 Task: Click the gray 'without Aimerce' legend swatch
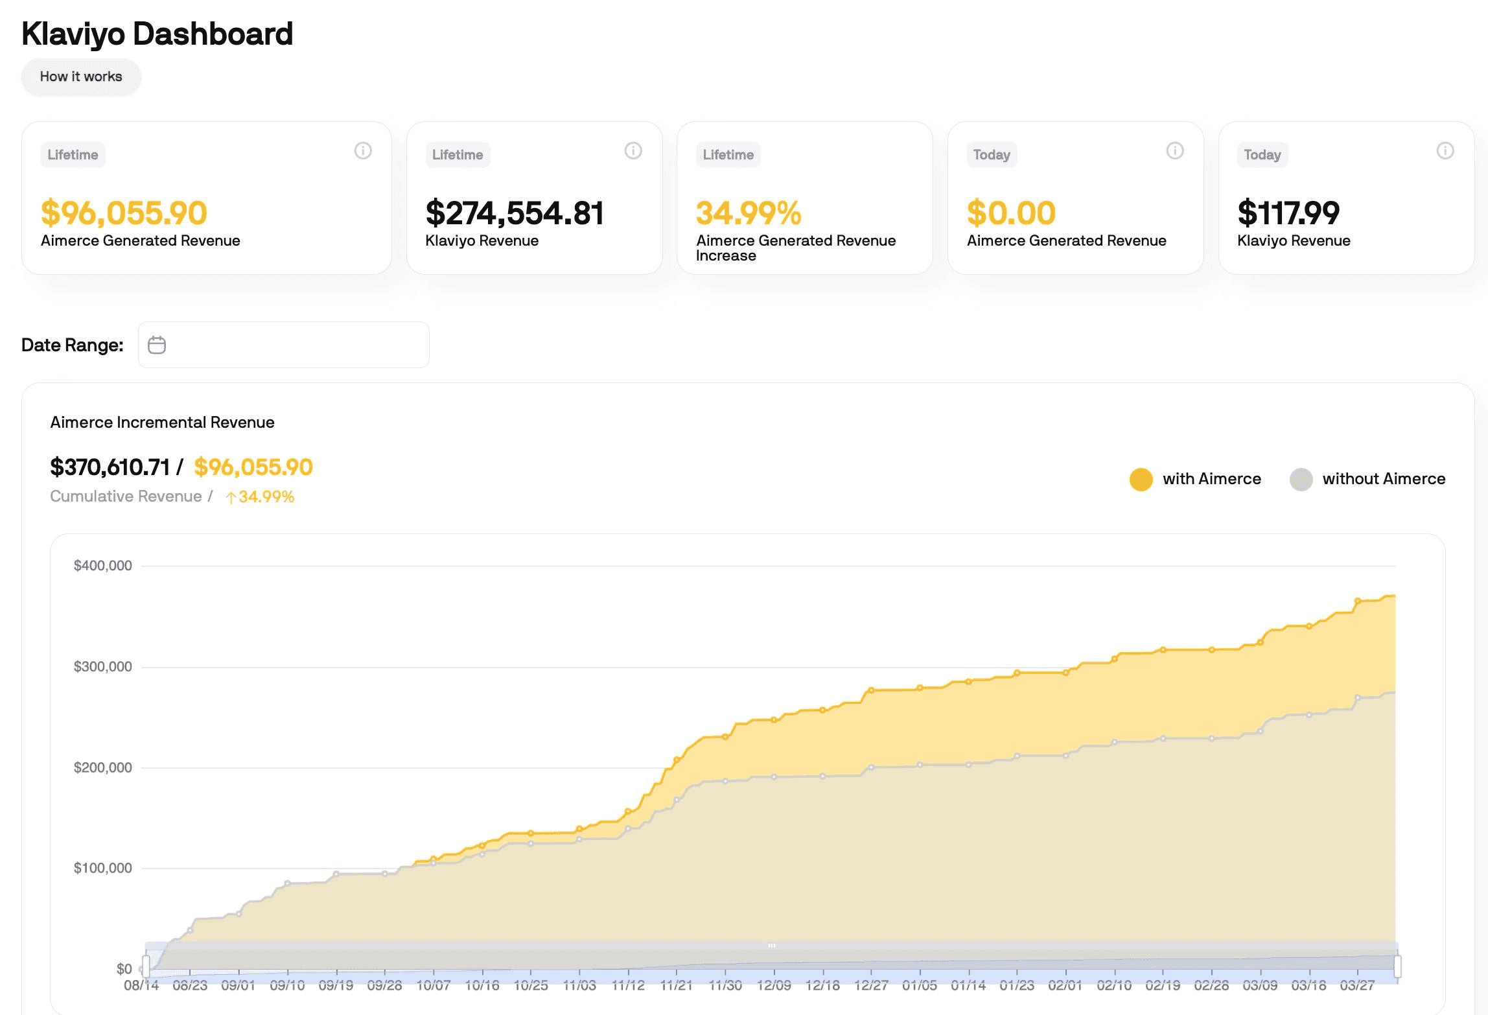tap(1301, 480)
